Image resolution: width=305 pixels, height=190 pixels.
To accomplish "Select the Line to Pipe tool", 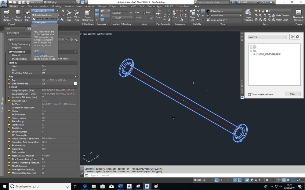I will click(69, 15).
